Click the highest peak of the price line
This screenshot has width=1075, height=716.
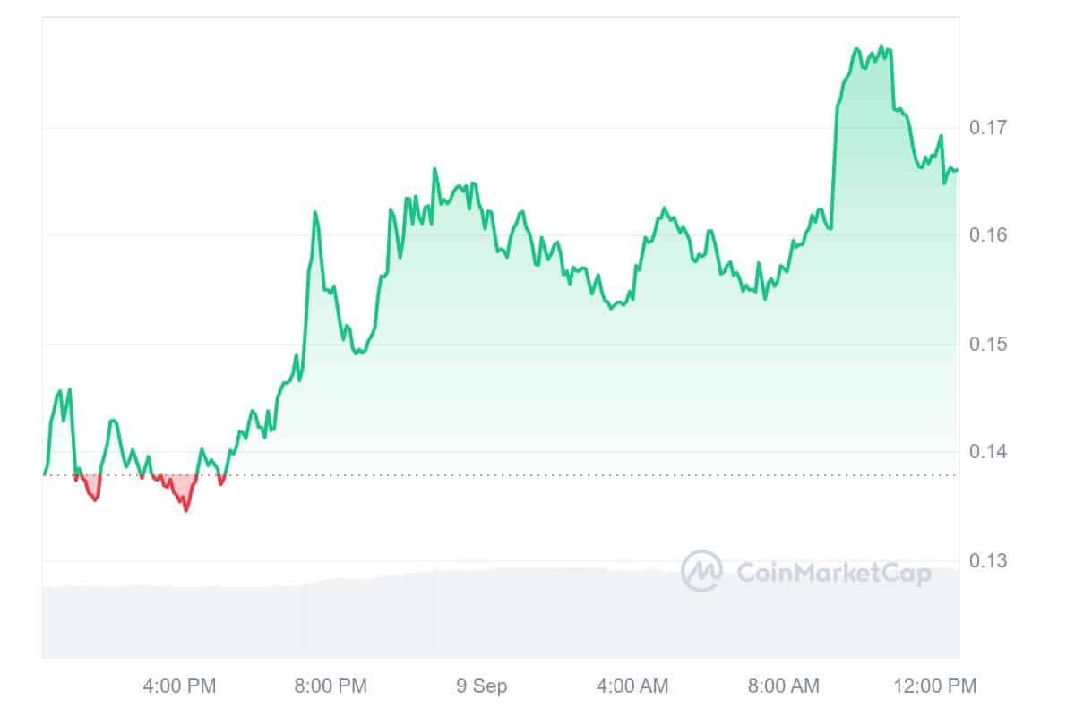[881, 46]
